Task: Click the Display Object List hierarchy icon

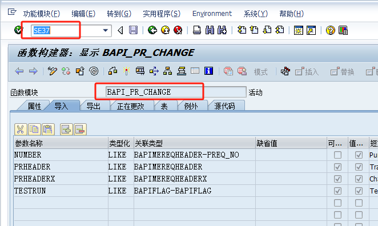Action: (167, 71)
